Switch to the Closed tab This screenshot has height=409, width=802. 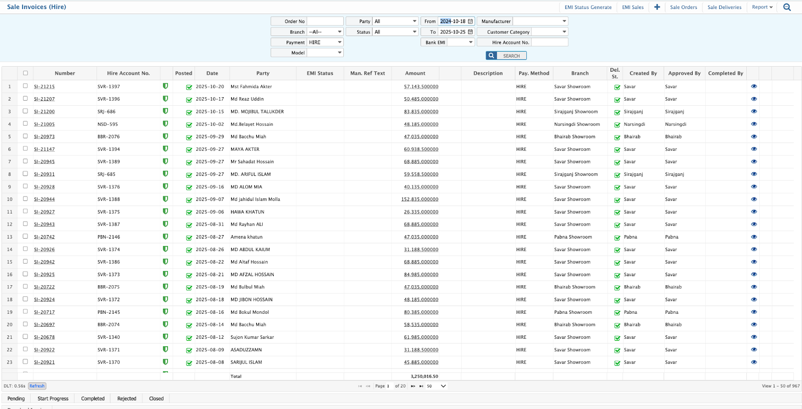pos(156,398)
